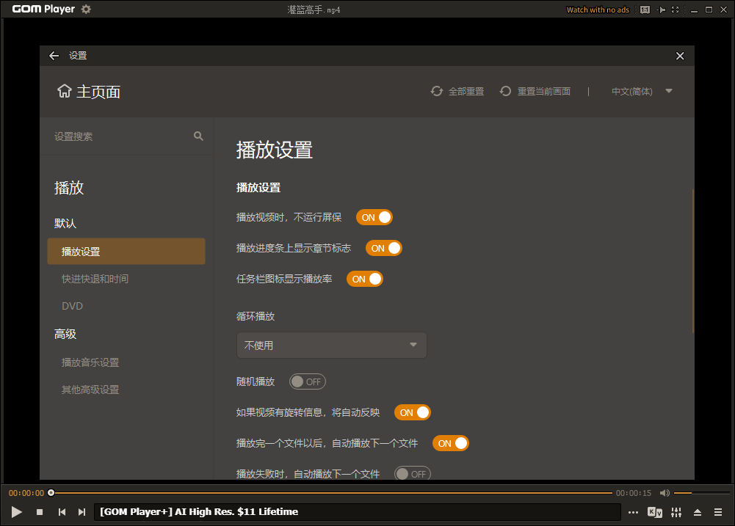Image resolution: width=735 pixels, height=526 pixels.
Task: Open the DVD settings section
Action: pos(72,306)
